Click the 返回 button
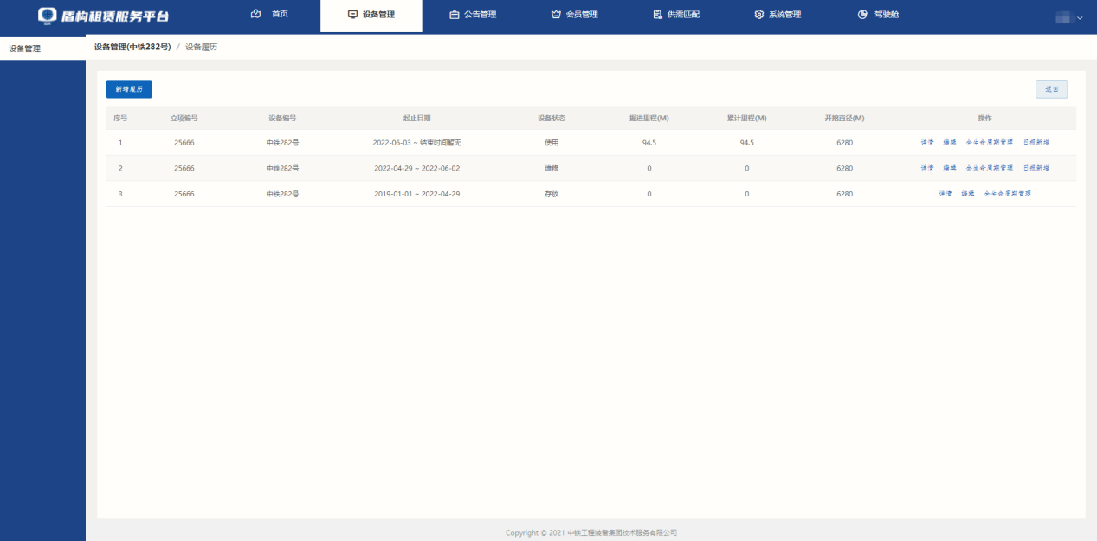 (1051, 89)
